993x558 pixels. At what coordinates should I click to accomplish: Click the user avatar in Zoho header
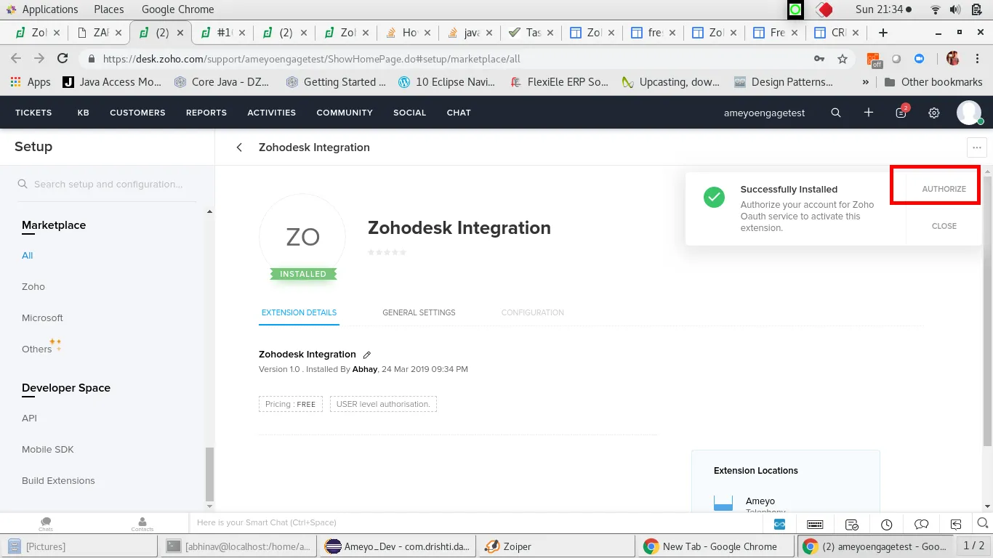[x=969, y=113]
